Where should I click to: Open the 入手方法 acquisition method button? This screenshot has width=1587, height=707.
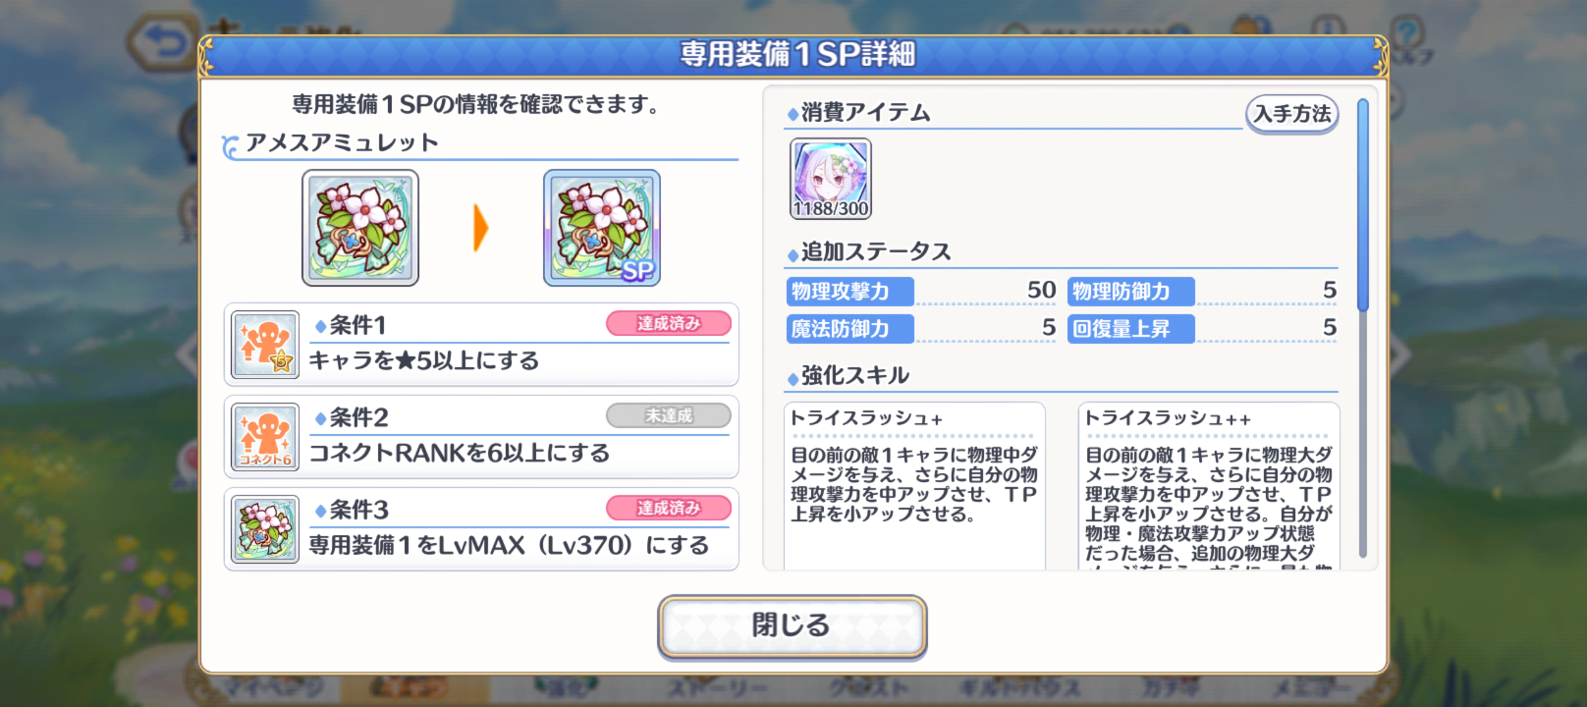pyautogui.click(x=1292, y=114)
